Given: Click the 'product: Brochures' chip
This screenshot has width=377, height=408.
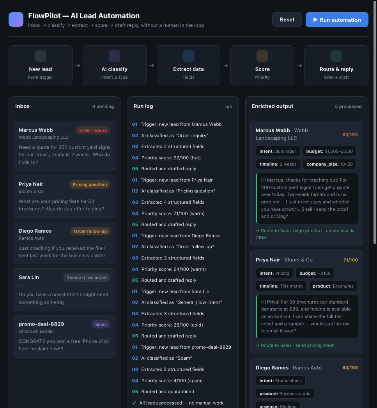Looking at the screenshot, I should click(x=333, y=286).
